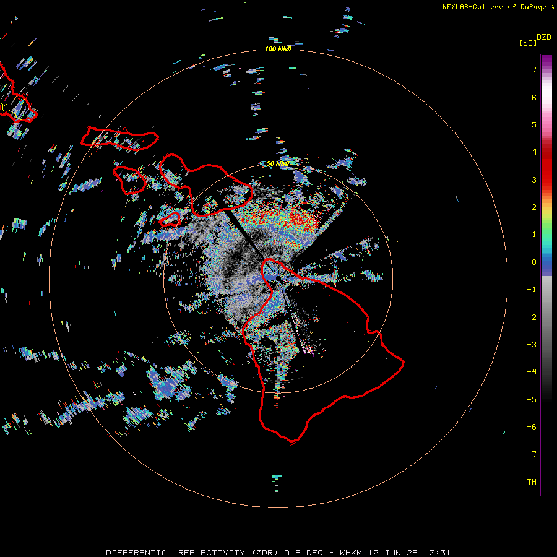Screen dimensions: 557x557
Task: Click the -2 value on the color scale
Action: [x=532, y=317]
